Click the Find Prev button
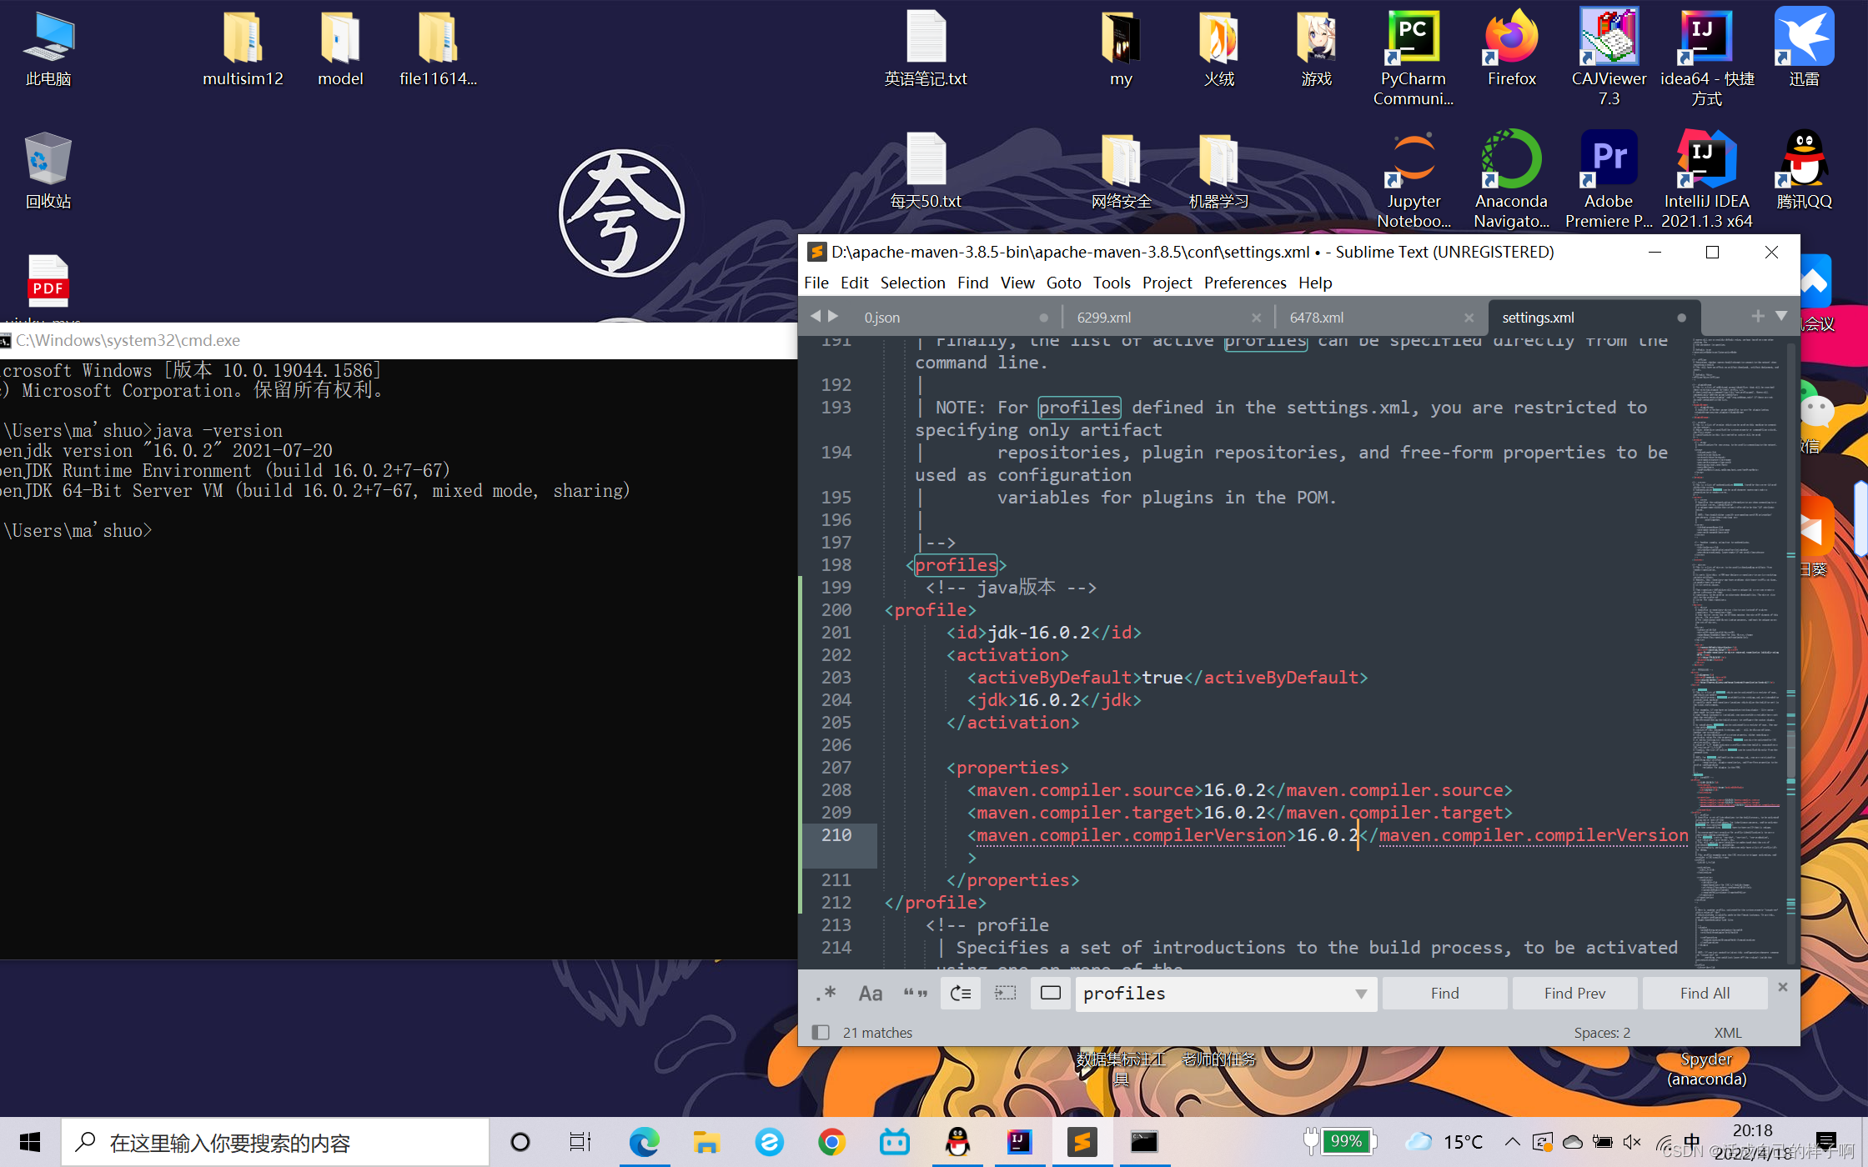This screenshot has height=1167, width=1868. (1574, 993)
